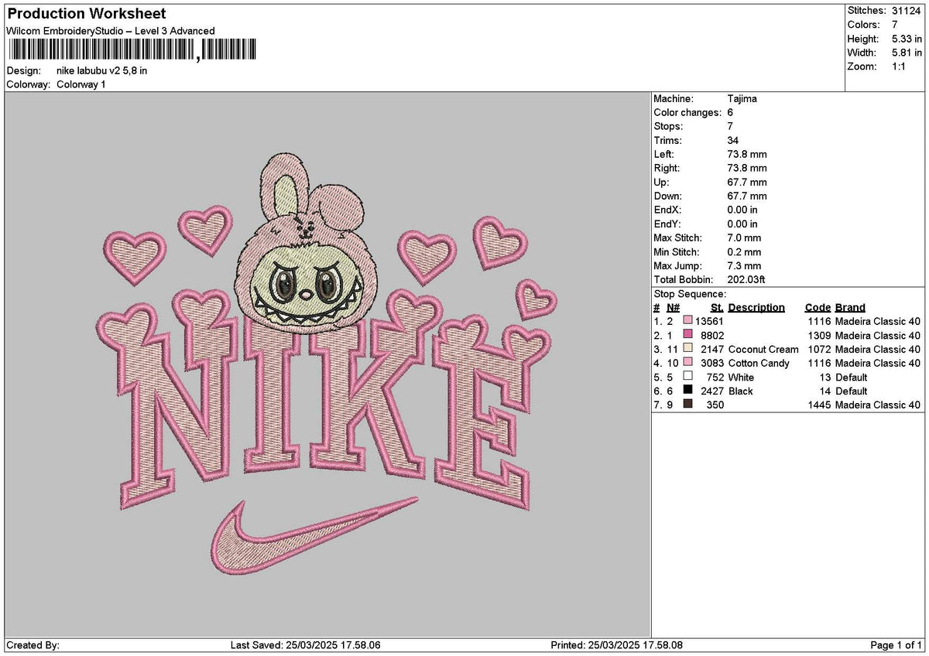This screenshot has width=929, height=656.
Task: Click the Width value '5.81 in'
Action: [x=905, y=53]
